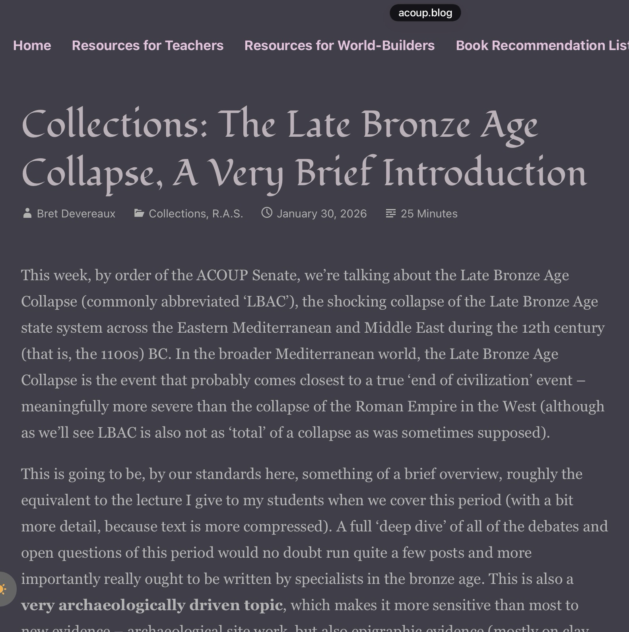
Task: Tap the acoup.blog address pill
Action: (425, 13)
